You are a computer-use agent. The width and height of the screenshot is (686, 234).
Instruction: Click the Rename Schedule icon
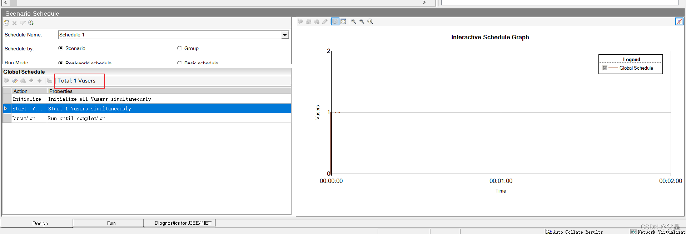pyautogui.click(x=23, y=23)
